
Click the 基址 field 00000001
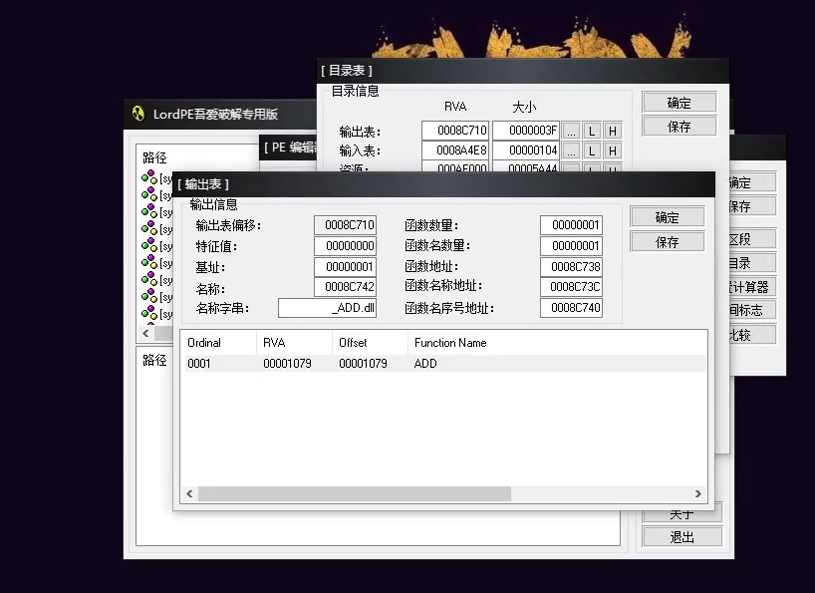click(345, 267)
